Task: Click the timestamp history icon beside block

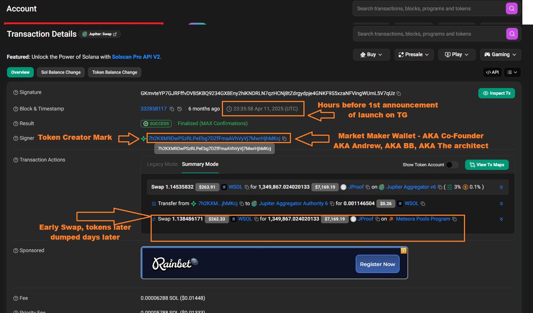Action: pyautogui.click(x=180, y=109)
